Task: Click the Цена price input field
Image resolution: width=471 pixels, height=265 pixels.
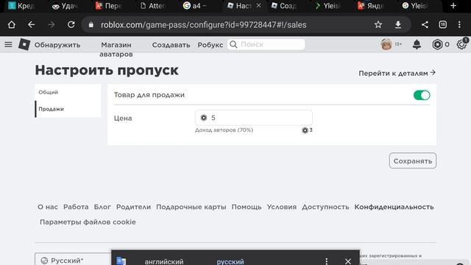Action: pyautogui.click(x=253, y=118)
